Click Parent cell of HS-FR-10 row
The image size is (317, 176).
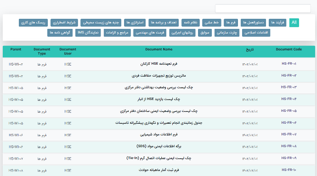tap(16, 170)
